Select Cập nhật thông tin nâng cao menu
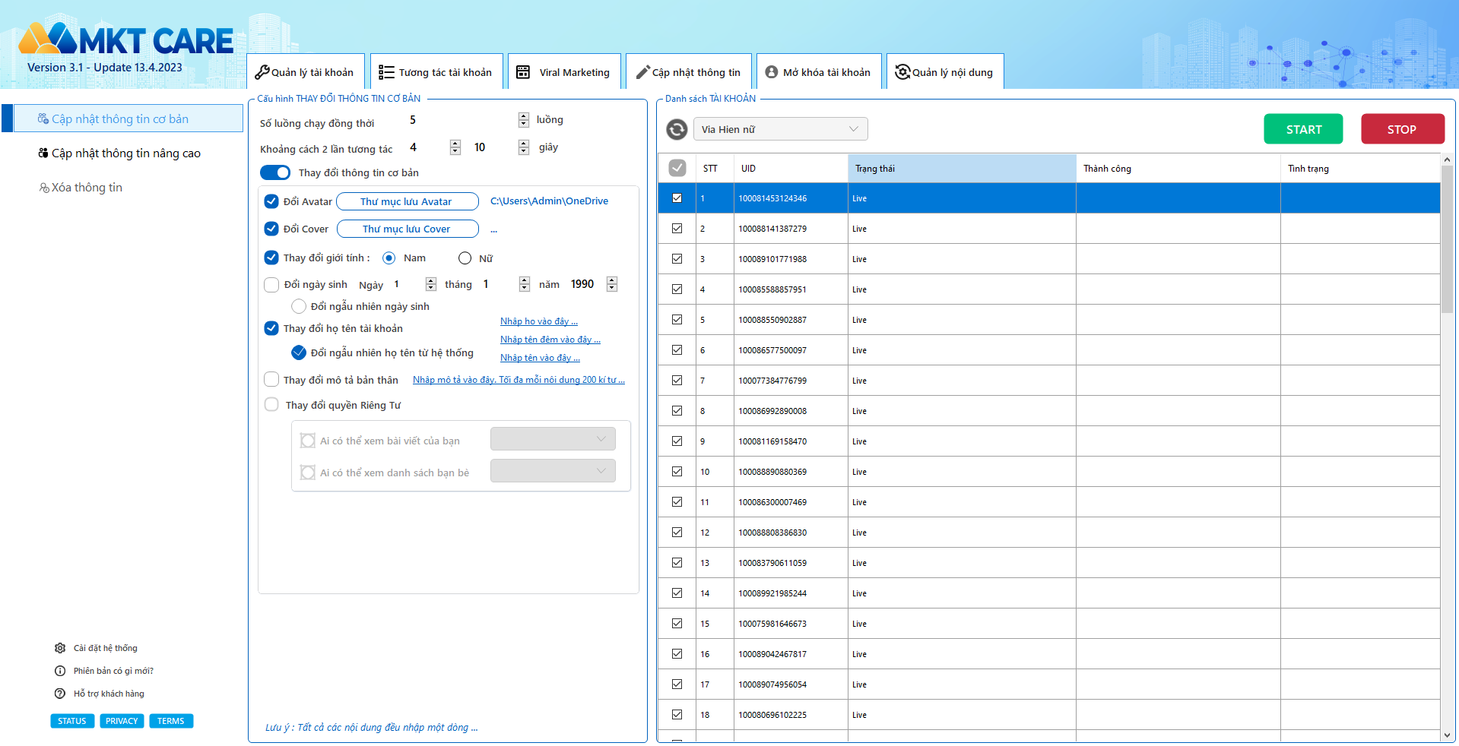 point(126,153)
